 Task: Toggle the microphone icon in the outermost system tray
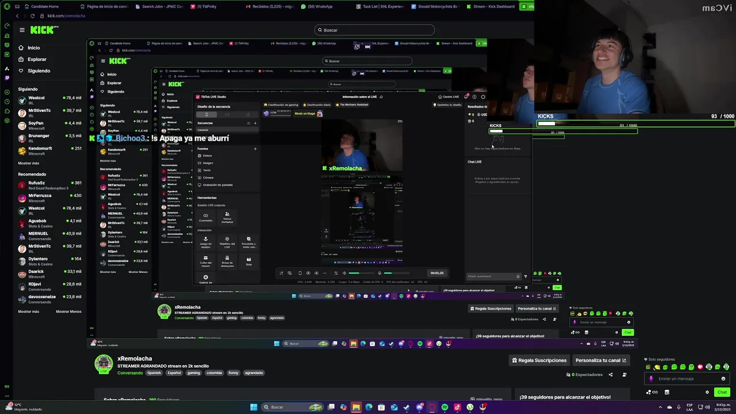click(x=679, y=407)
